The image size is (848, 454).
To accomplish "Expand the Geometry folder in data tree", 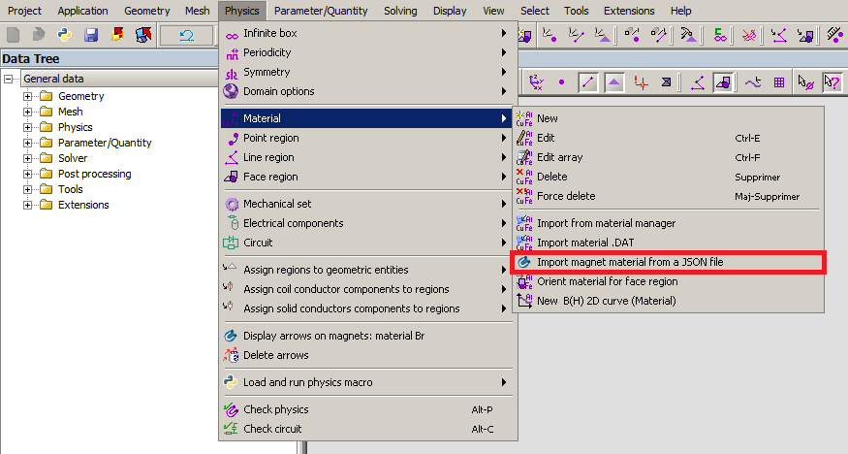I will pos(27,96).
